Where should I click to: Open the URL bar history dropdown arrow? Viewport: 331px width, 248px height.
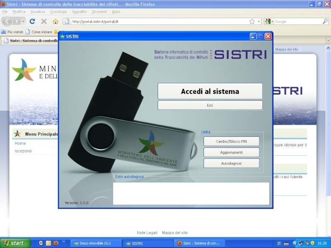(259, 21)
